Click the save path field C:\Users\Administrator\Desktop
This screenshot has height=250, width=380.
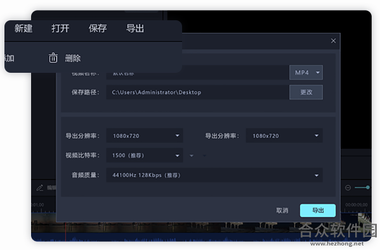pyautogui.click(x=197, y=92)
